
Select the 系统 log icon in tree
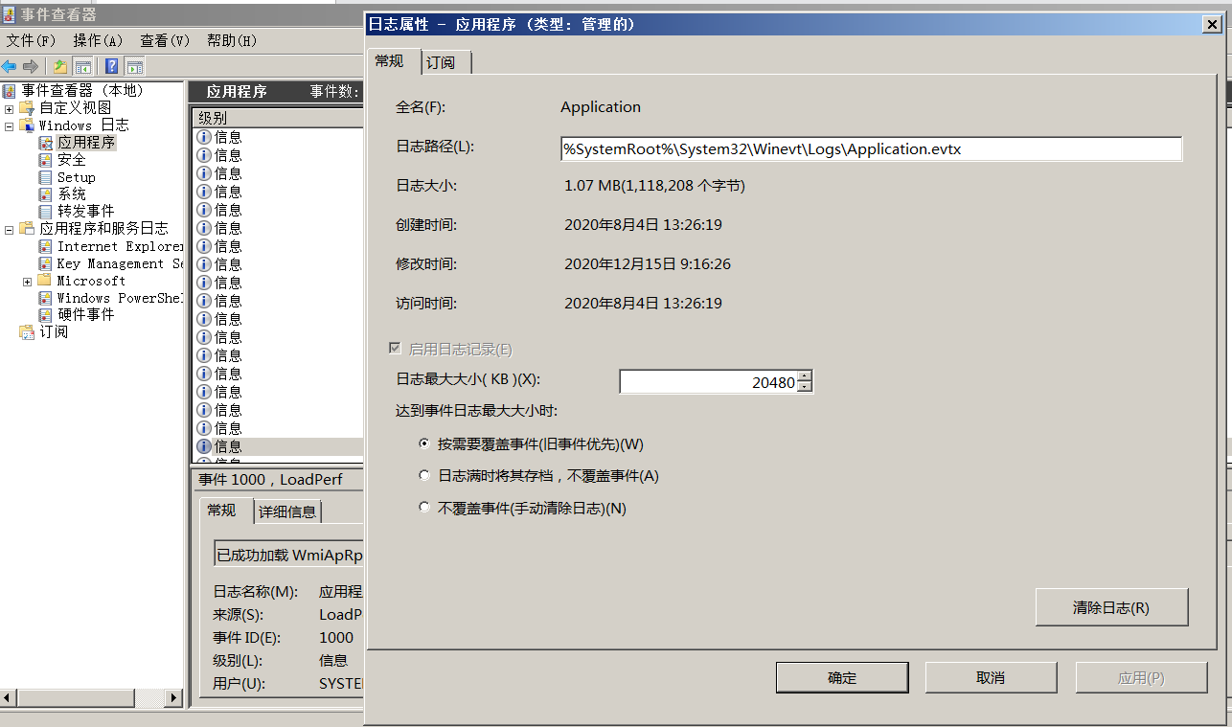(45, 194)
